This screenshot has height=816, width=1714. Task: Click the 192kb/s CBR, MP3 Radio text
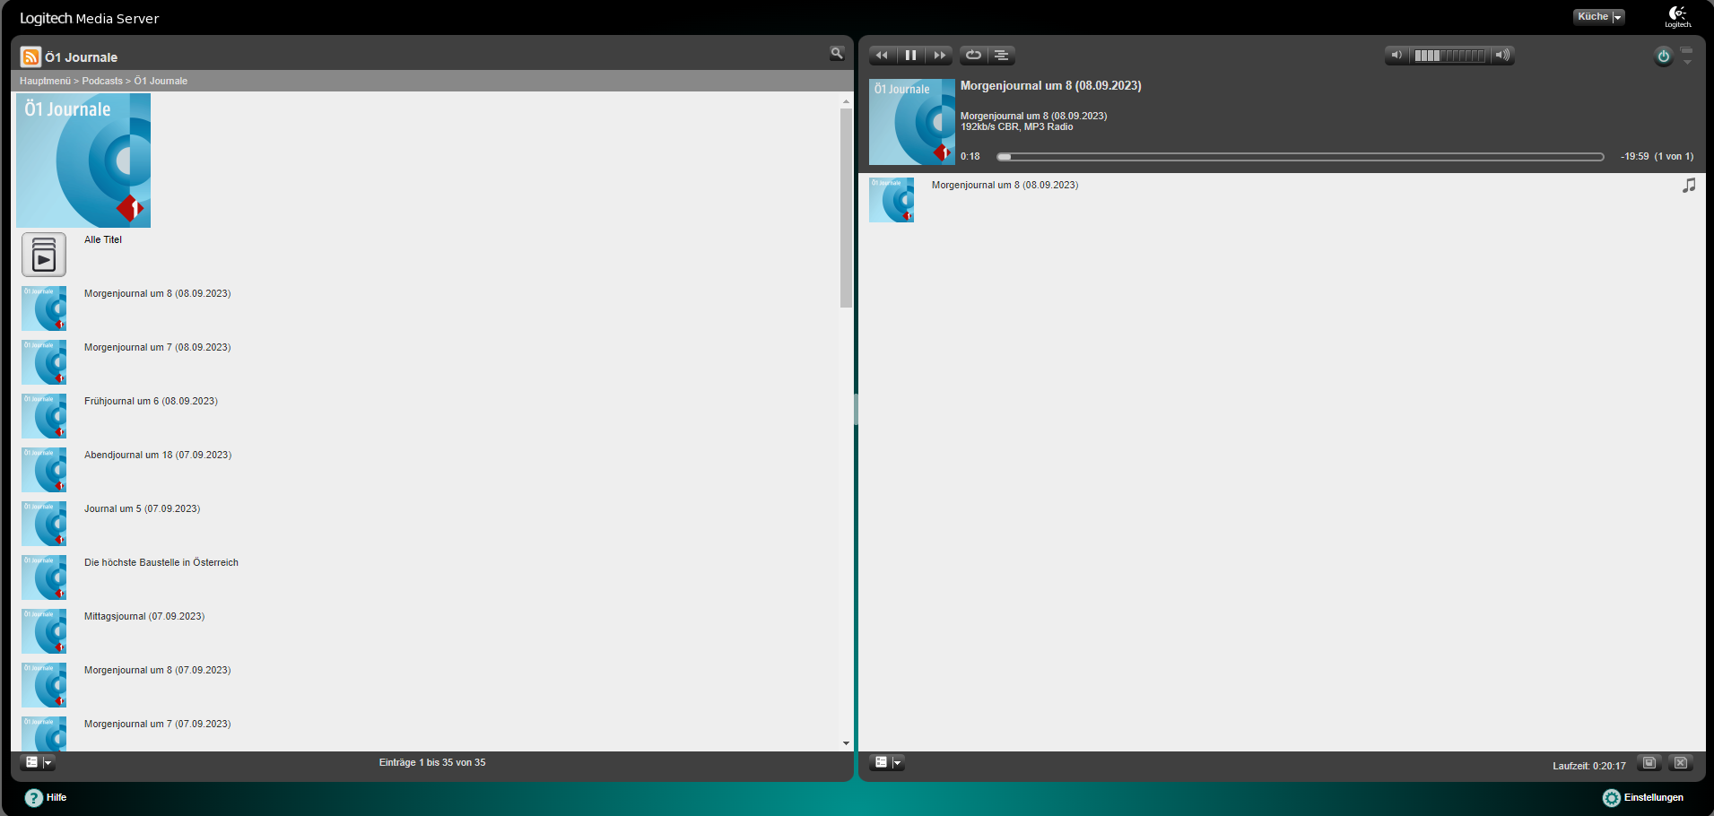[x=1017, y=126]
